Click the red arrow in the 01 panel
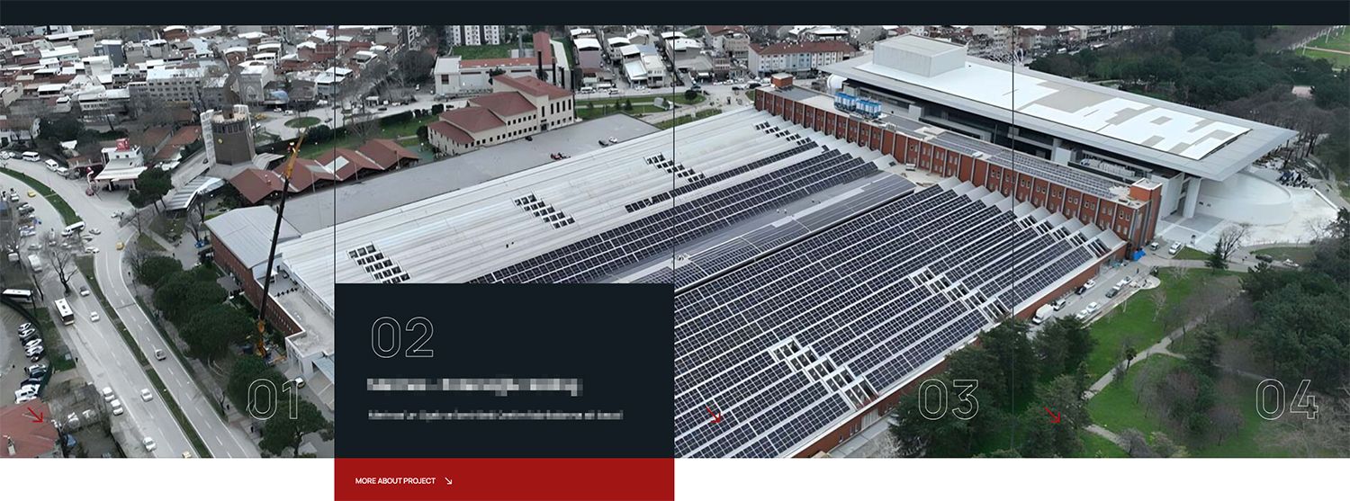Screen dimensions: 1350x501 (35, 414)
